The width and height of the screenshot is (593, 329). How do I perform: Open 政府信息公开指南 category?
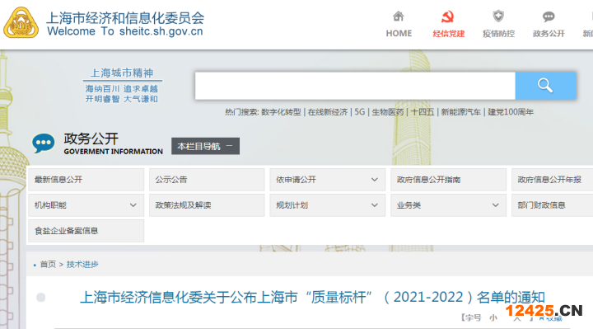449,180
